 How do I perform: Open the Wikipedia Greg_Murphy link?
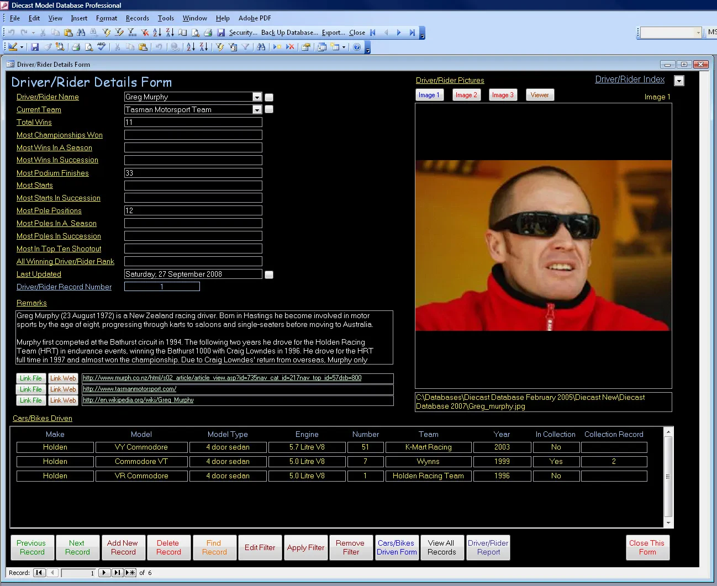click(x=138, y=400)
